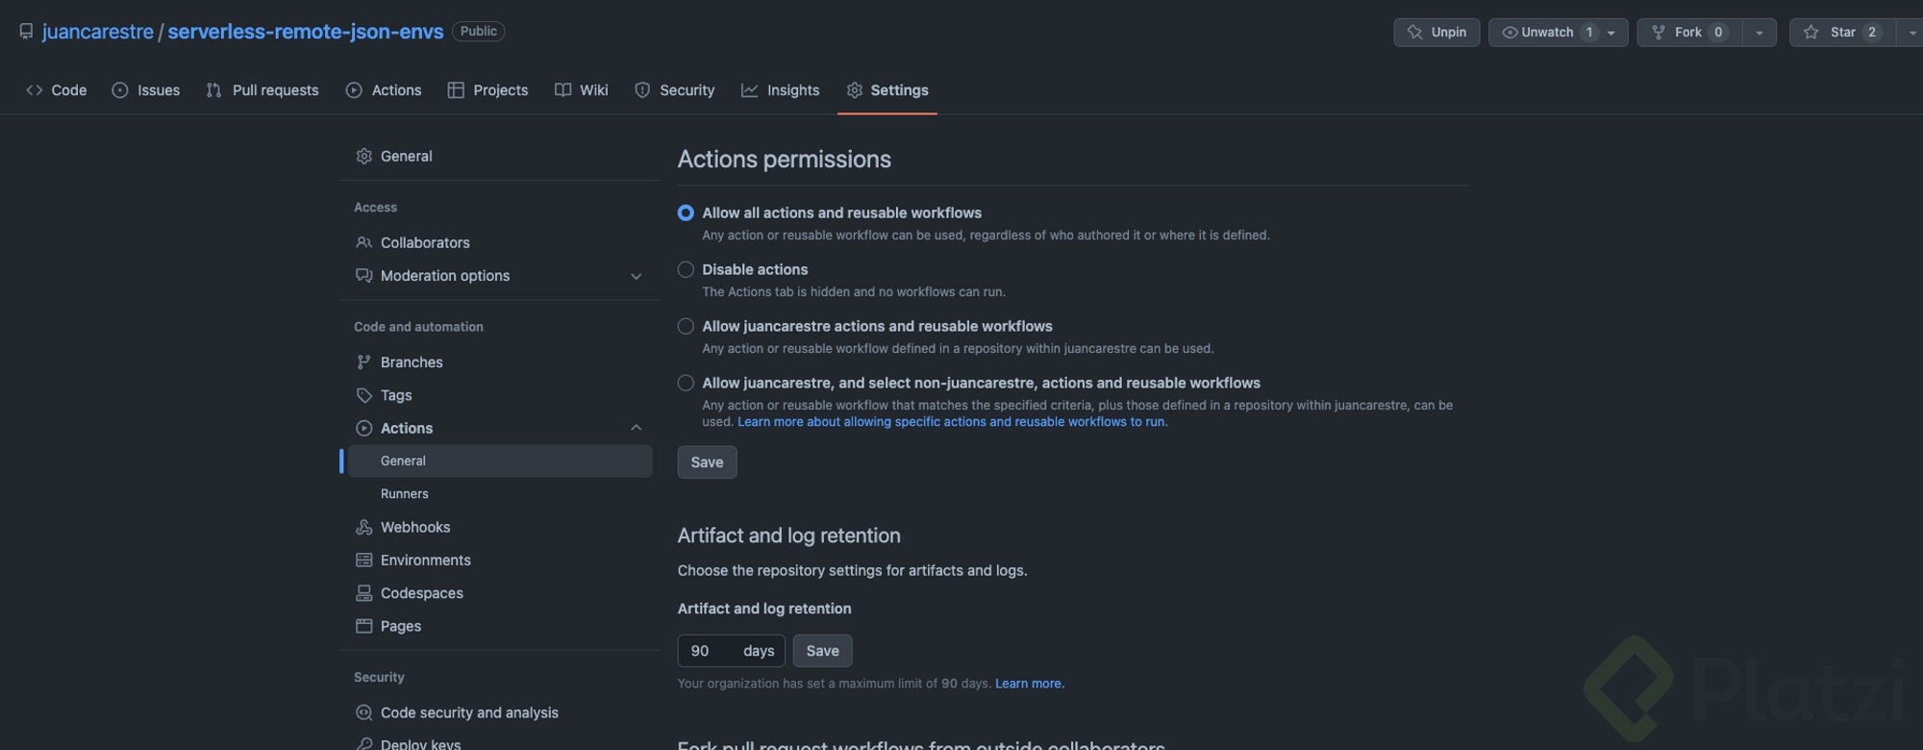Click the play icon beside sidebar Actions
Image resolution: width=1923 pixels, height=750 pixels.
[363, 428]
